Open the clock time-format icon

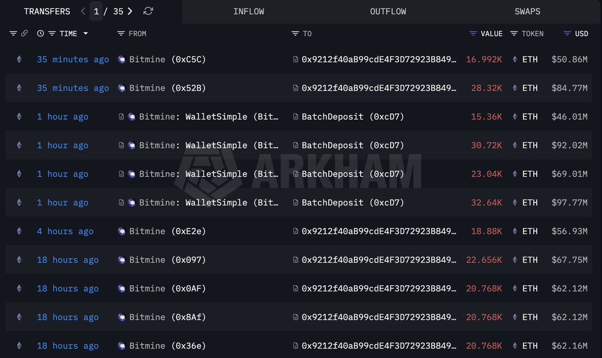[x=40, y=33]
